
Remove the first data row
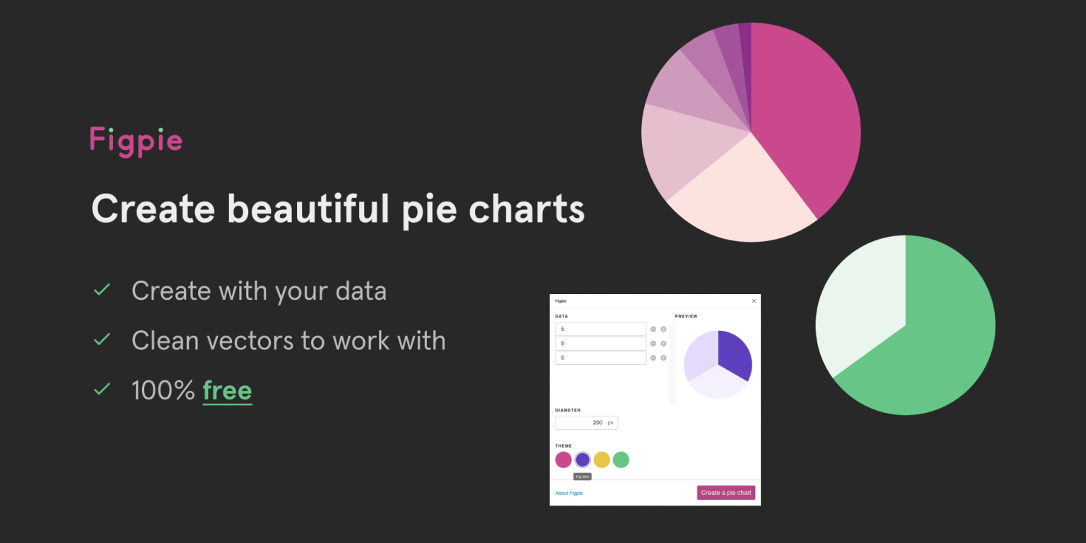coord(653,329)
